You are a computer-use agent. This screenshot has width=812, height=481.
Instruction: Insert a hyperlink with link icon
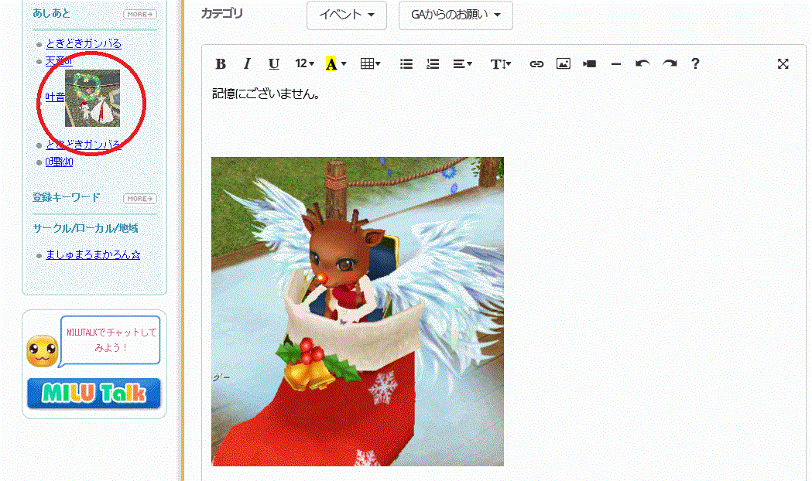[536, 64]
